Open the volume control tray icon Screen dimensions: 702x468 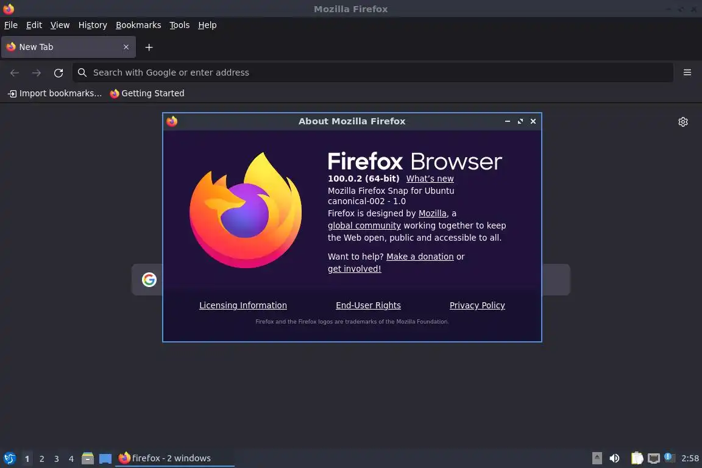click(615, 458)
